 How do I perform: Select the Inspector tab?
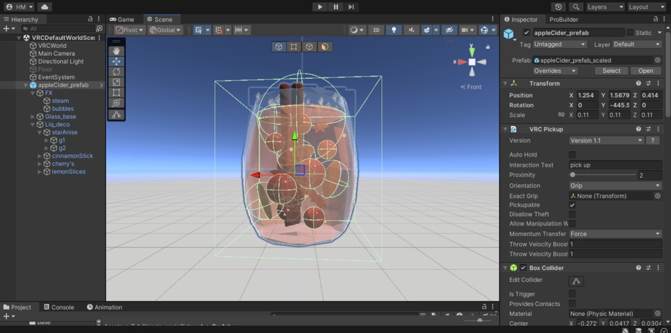520,19
